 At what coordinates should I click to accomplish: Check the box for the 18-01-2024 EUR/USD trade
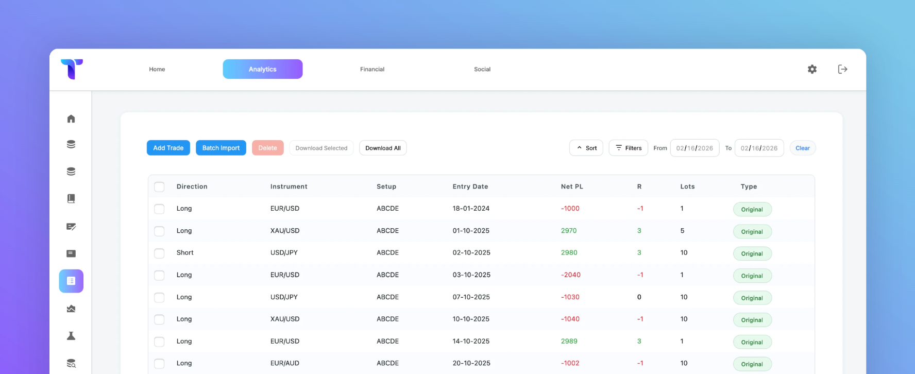(x=160, y=209)
